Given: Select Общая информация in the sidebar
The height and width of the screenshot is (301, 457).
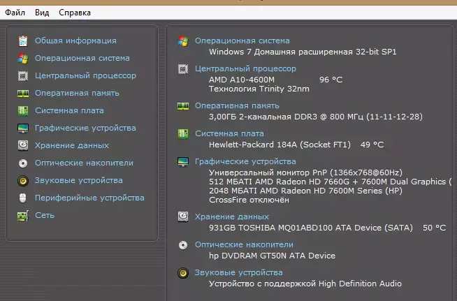Looking at the screenshot, I should pos(75,41).
